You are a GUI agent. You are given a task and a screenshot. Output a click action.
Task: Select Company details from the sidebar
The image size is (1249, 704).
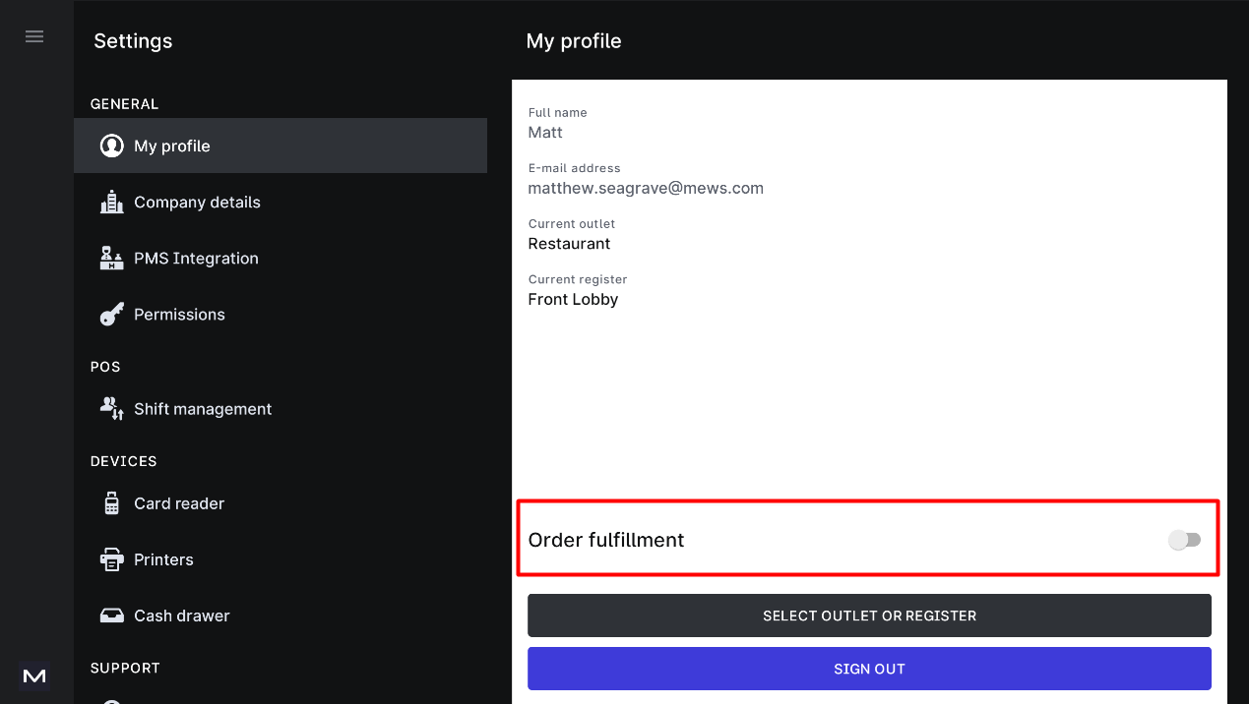(197, 202)
